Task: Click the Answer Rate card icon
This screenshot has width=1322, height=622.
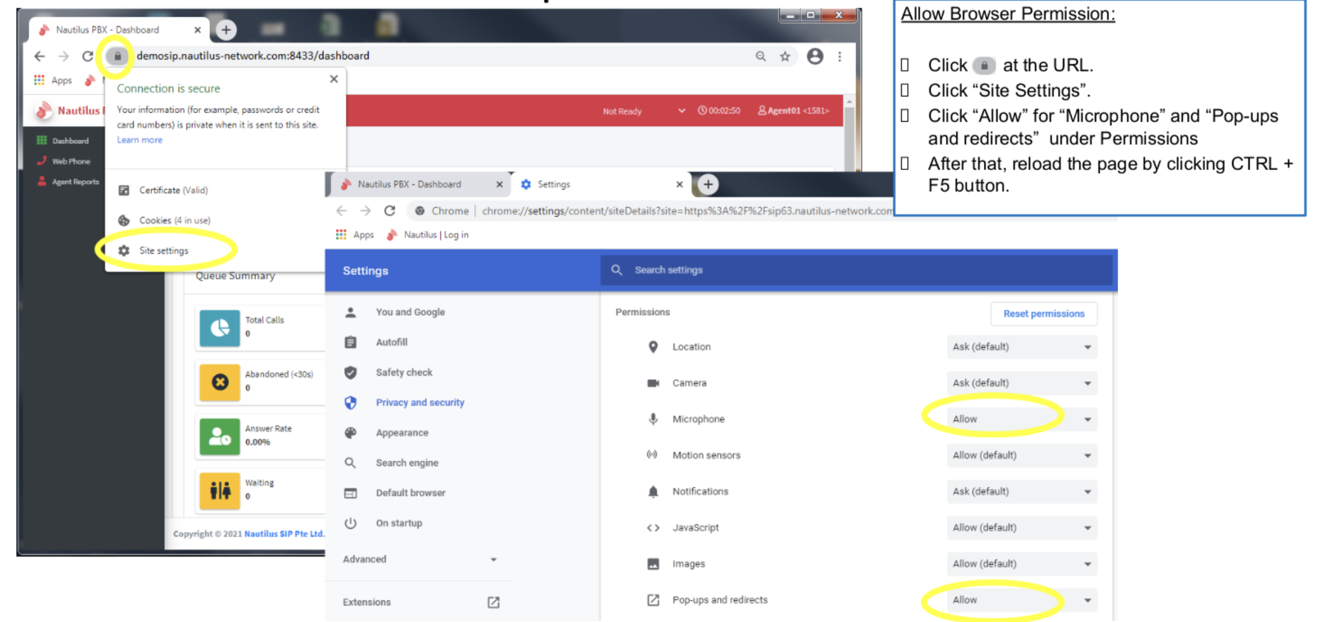Action: pyautogui.click(x=219, y=436)
